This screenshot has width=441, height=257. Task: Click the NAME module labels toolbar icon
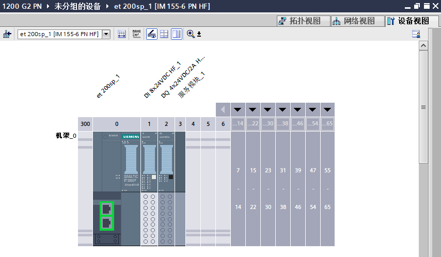coord(136,34)
